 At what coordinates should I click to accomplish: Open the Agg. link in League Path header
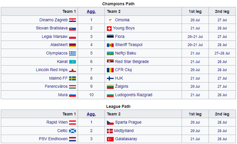tap(91, 114)
